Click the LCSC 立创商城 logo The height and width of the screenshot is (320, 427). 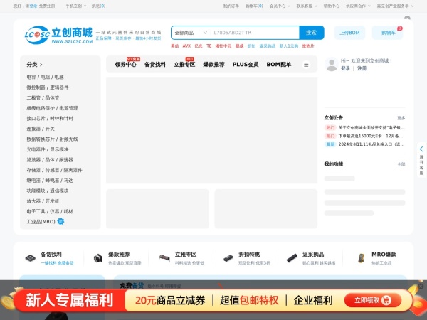coord(54,33)
